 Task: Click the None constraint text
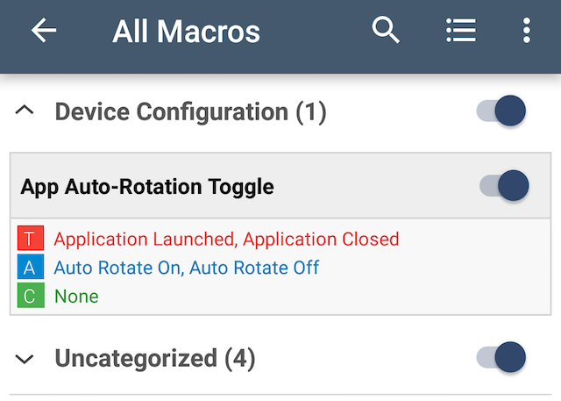(x=76, y=297)
